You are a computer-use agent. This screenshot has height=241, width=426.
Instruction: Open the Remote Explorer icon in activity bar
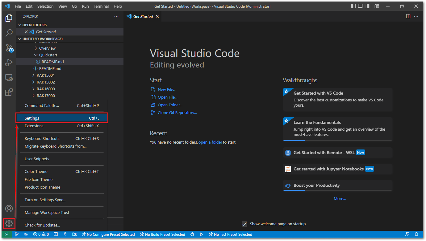pos(9,78)
